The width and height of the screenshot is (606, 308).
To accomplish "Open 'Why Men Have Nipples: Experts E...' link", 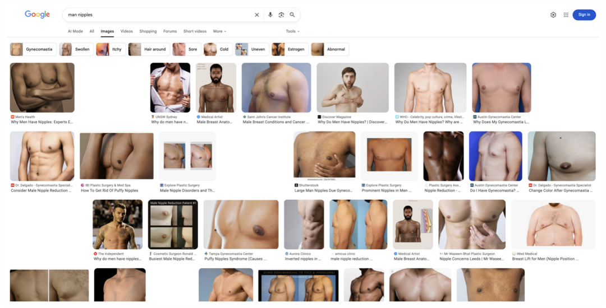I will (42, 122).
